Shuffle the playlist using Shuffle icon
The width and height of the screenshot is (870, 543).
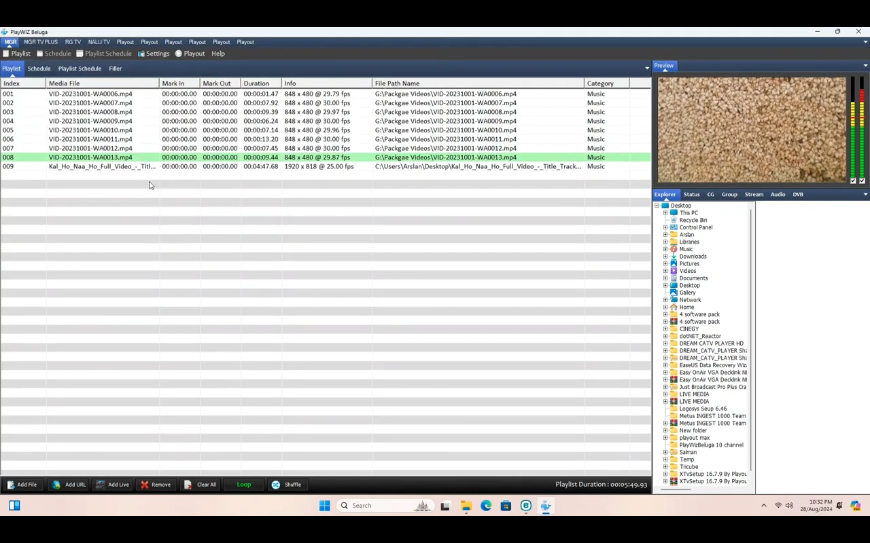pyautogui.click(x=276, y=485)
